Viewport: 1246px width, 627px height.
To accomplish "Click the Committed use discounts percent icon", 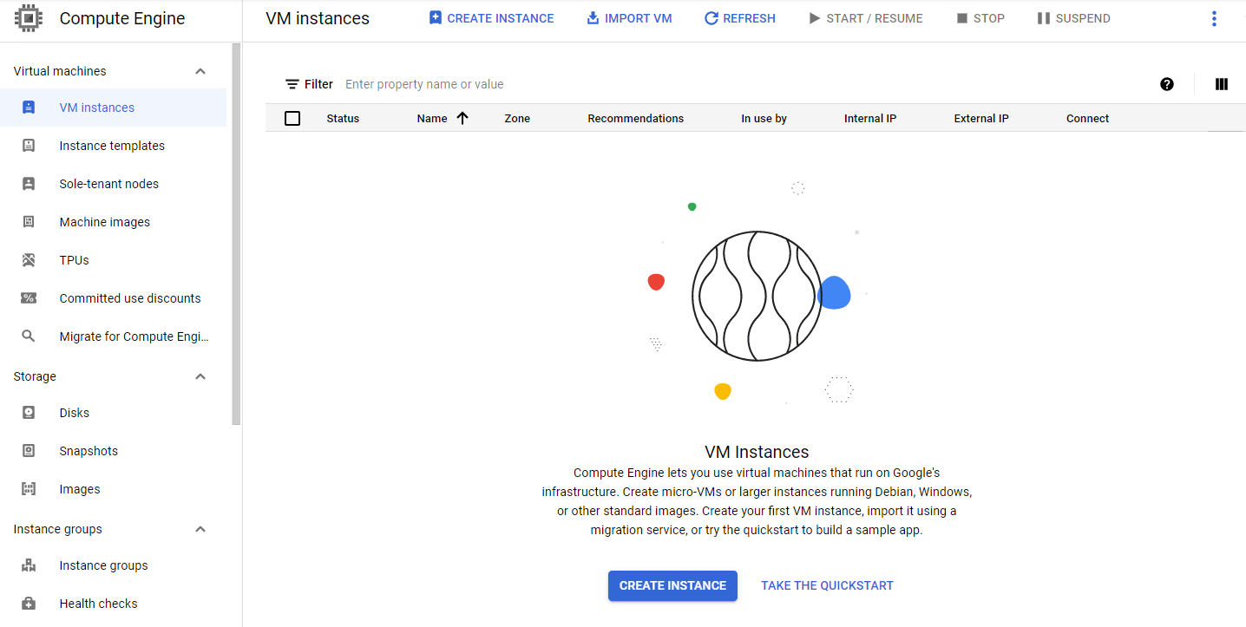I will pos(29,298).
